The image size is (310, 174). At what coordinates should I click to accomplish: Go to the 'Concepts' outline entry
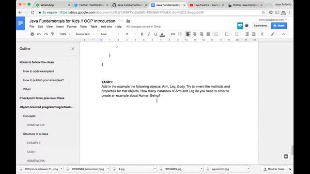[x=29, y=116]
